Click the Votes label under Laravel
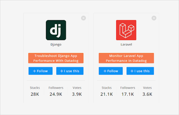Viewport: 179px width, 115px height. tap(147, 88)
